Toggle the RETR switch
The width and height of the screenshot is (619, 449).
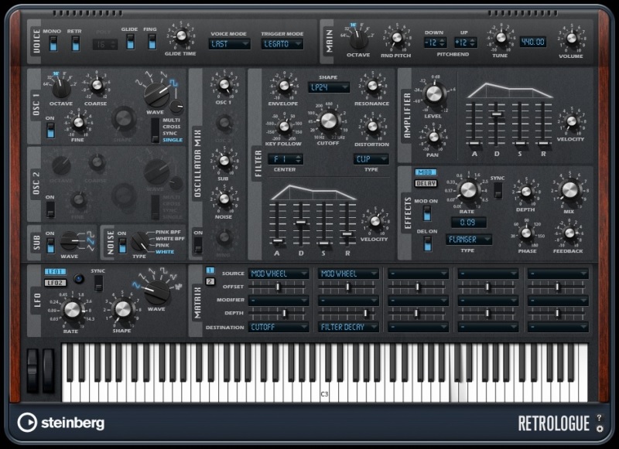tap(75, 43)
